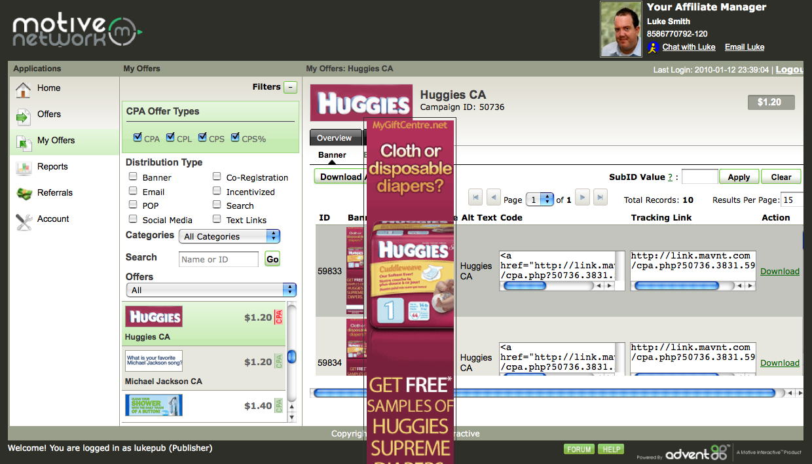Screen dimensions: 812x464
Task: Click the Motive Network logo
Action: tap(77, 30)
